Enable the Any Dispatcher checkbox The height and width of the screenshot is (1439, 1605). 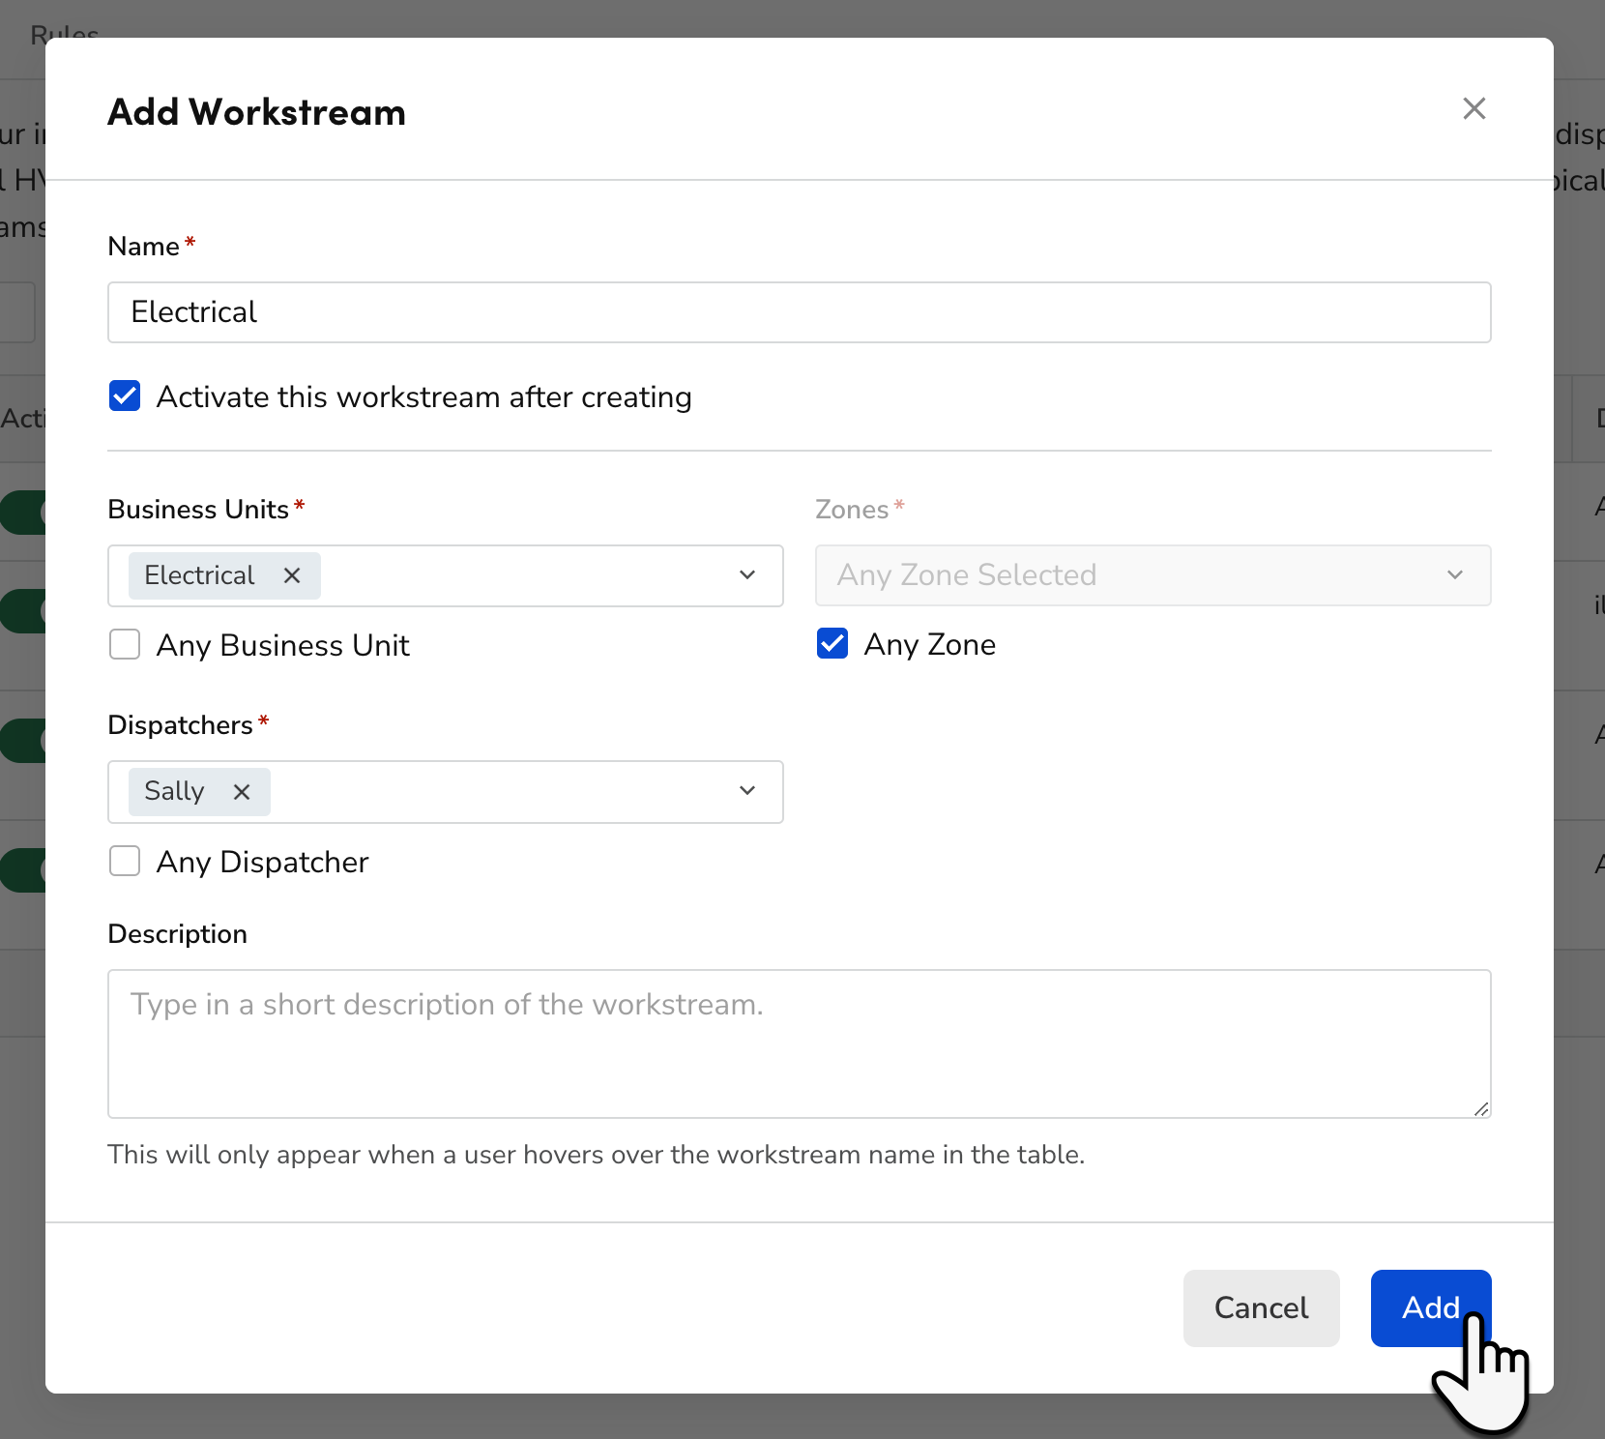tap(125, 861)
